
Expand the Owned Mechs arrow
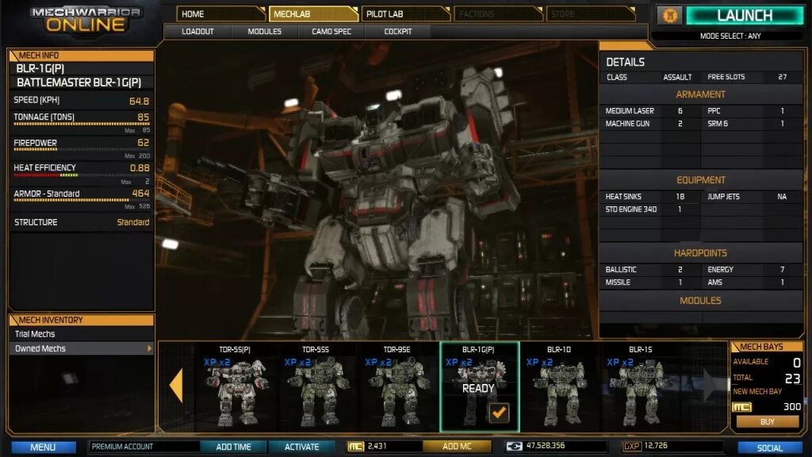pos(149,349)
